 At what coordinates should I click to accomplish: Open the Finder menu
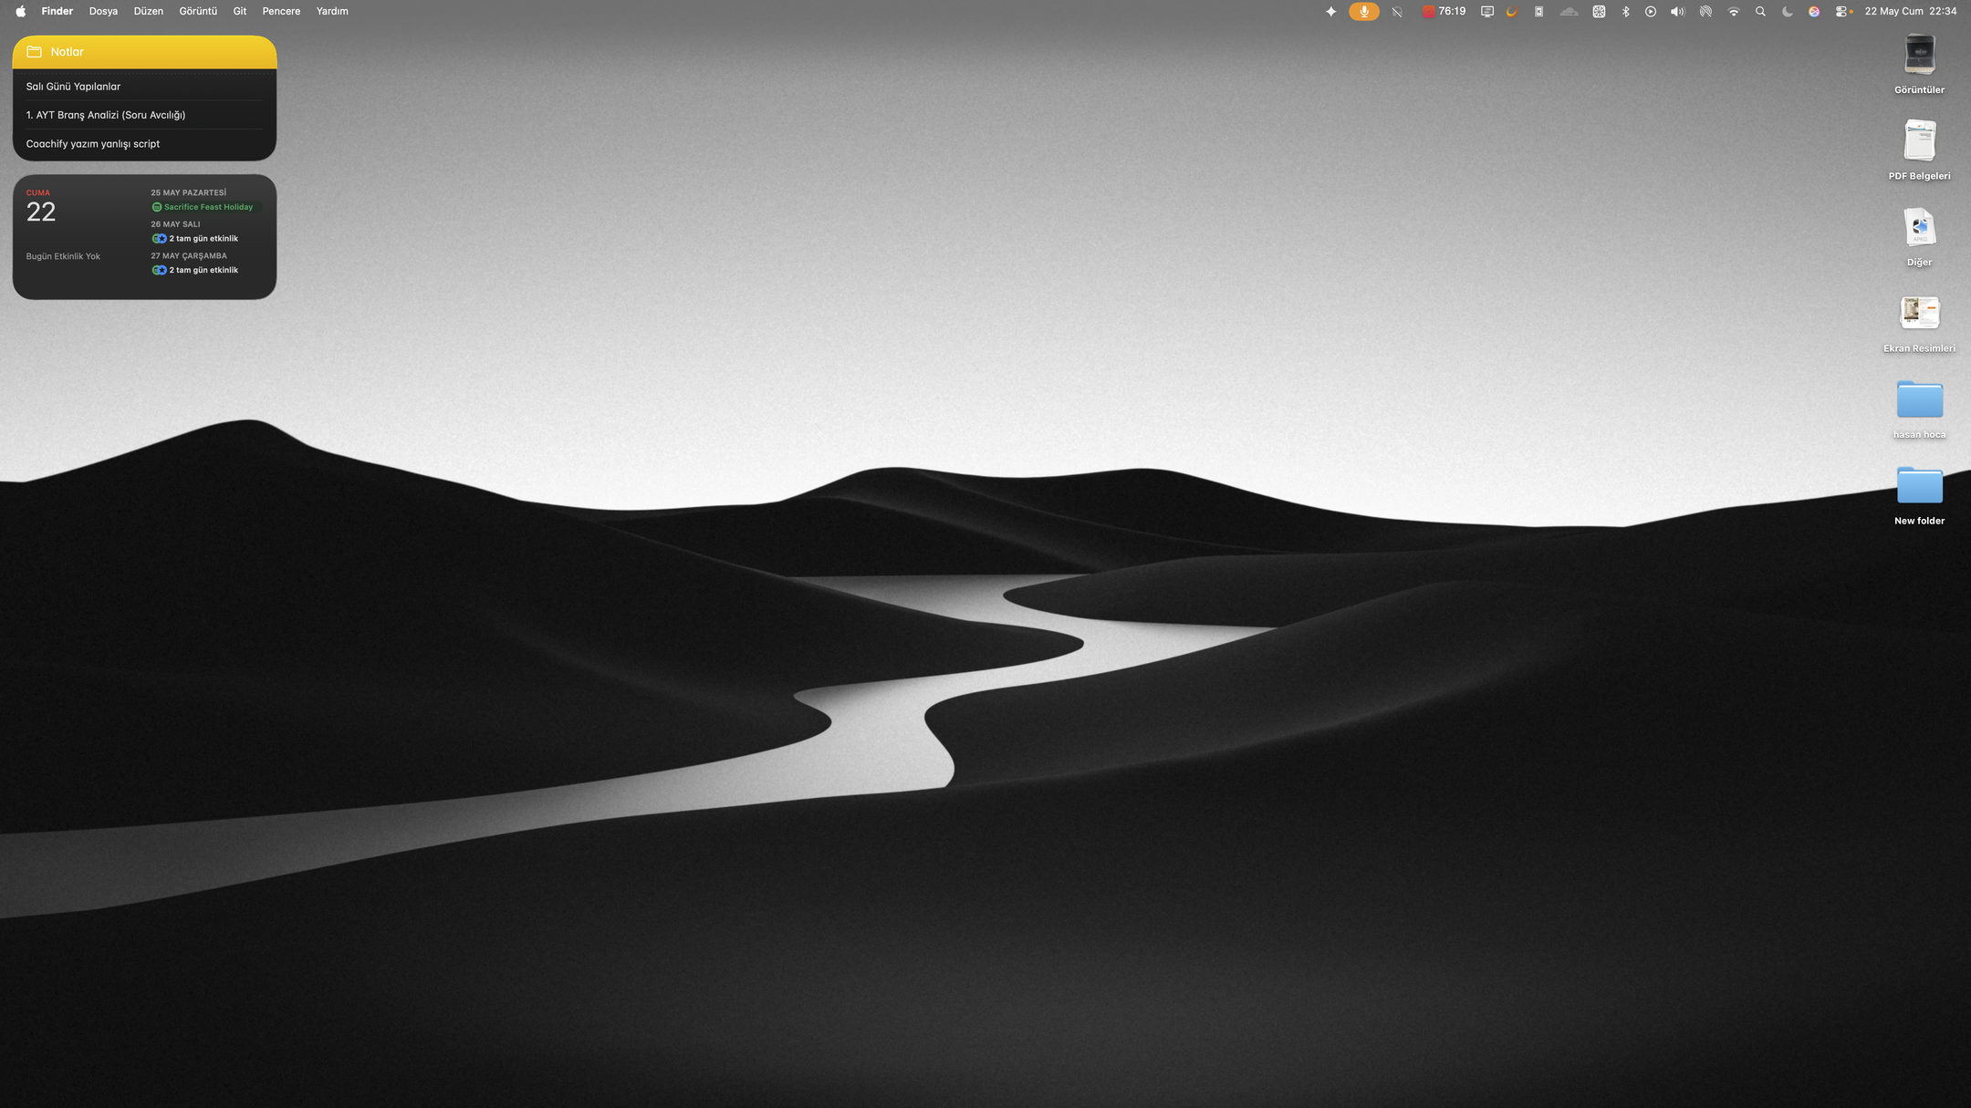click(57, 11)
